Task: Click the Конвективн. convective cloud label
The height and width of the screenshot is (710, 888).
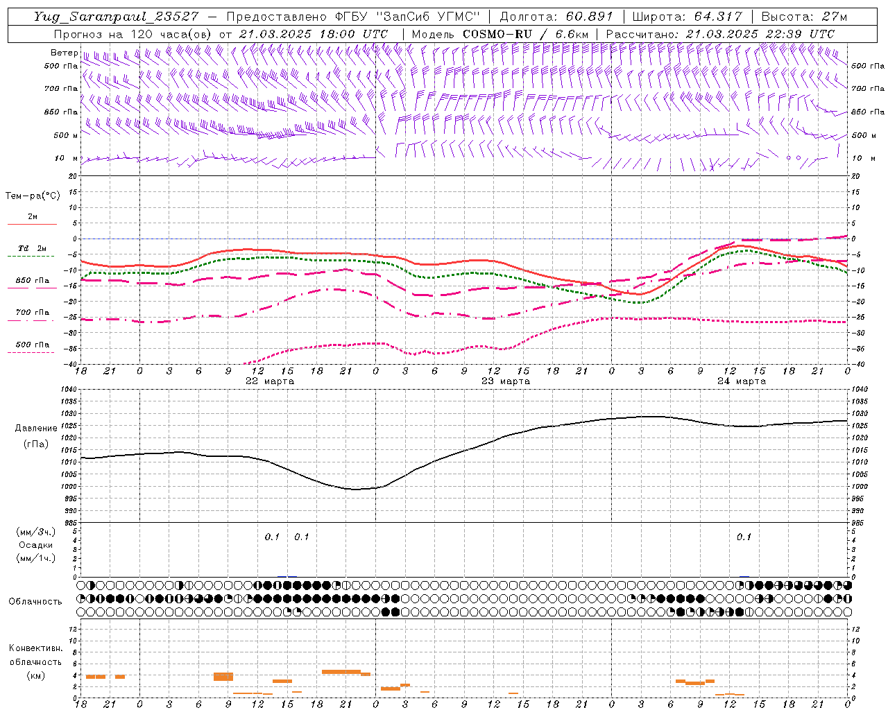Action: click(x=35, y=648)
